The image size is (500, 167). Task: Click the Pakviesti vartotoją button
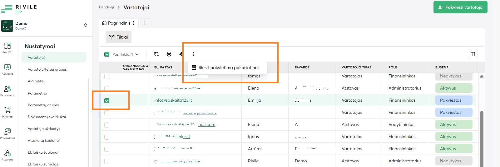(x=460, y=7)
